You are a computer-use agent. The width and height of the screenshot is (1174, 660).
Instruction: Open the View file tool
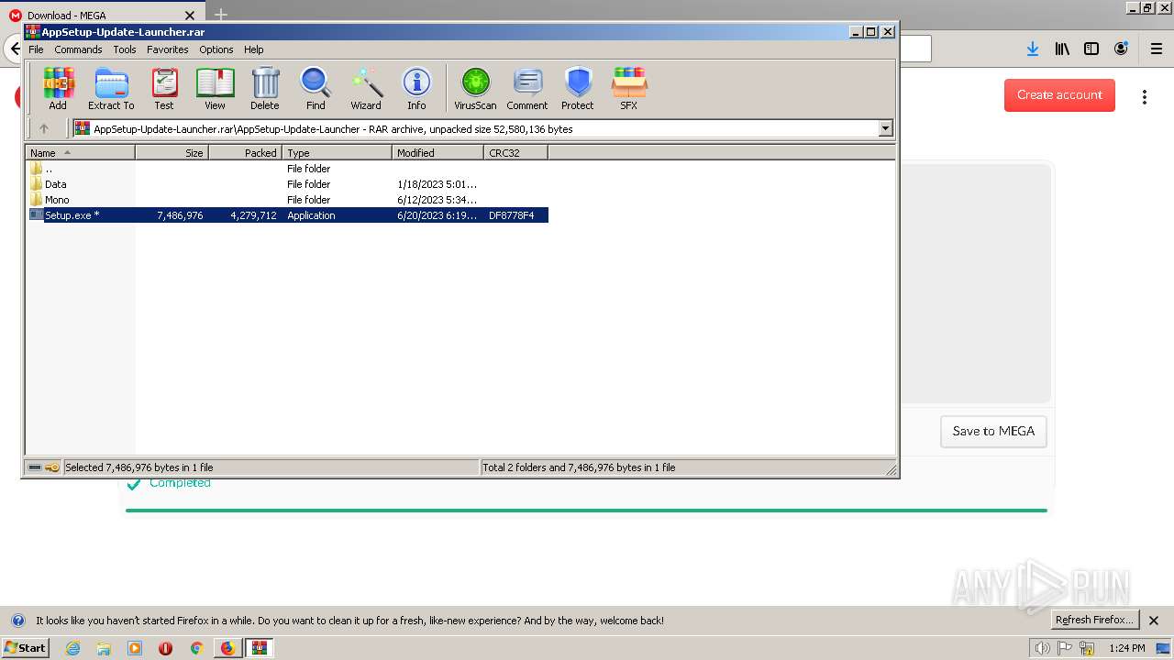coord(215,89)
